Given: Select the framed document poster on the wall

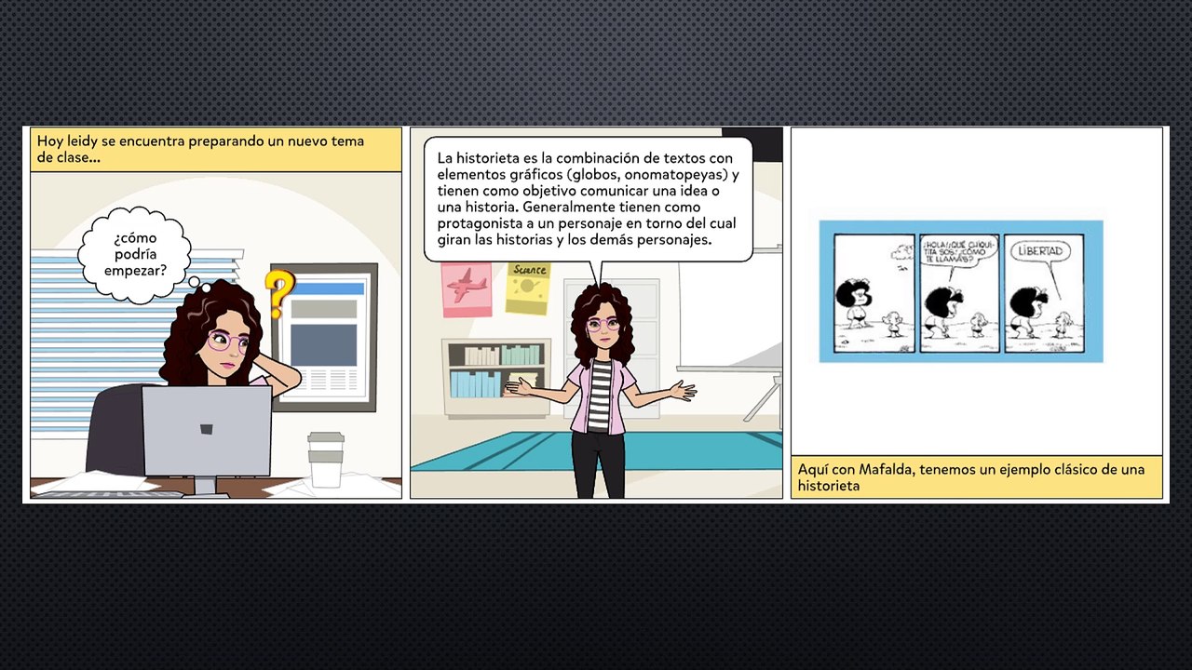Looking at the screenshot, I should pyautogui.click(x=324, y=337).
